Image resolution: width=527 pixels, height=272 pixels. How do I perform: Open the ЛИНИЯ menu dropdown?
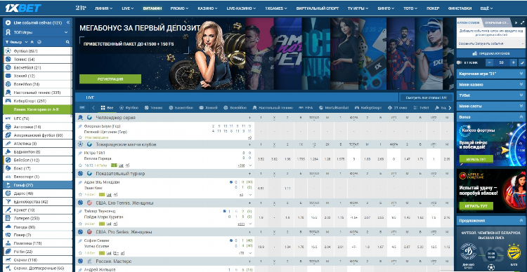[103, 8]
